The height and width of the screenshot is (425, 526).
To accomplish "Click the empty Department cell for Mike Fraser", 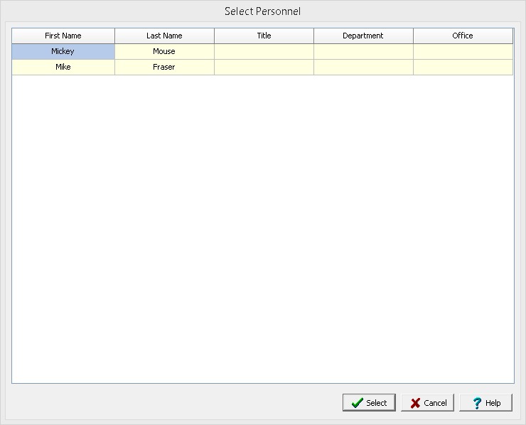I will 363,67.
